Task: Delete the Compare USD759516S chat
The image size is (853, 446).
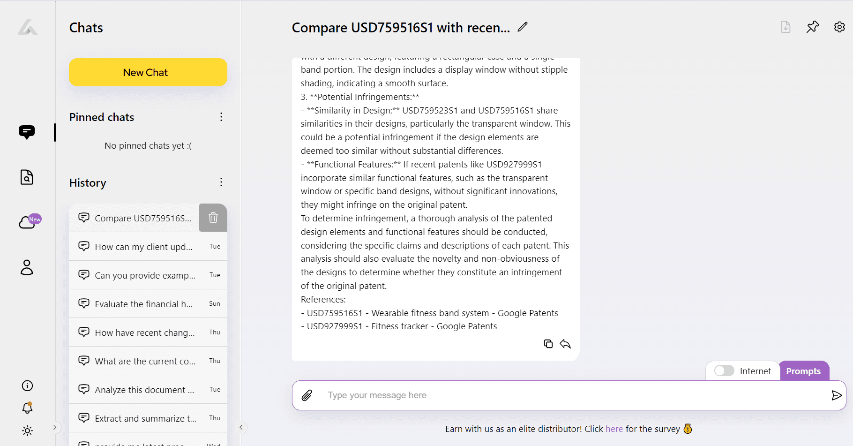Action: (213, 218)
